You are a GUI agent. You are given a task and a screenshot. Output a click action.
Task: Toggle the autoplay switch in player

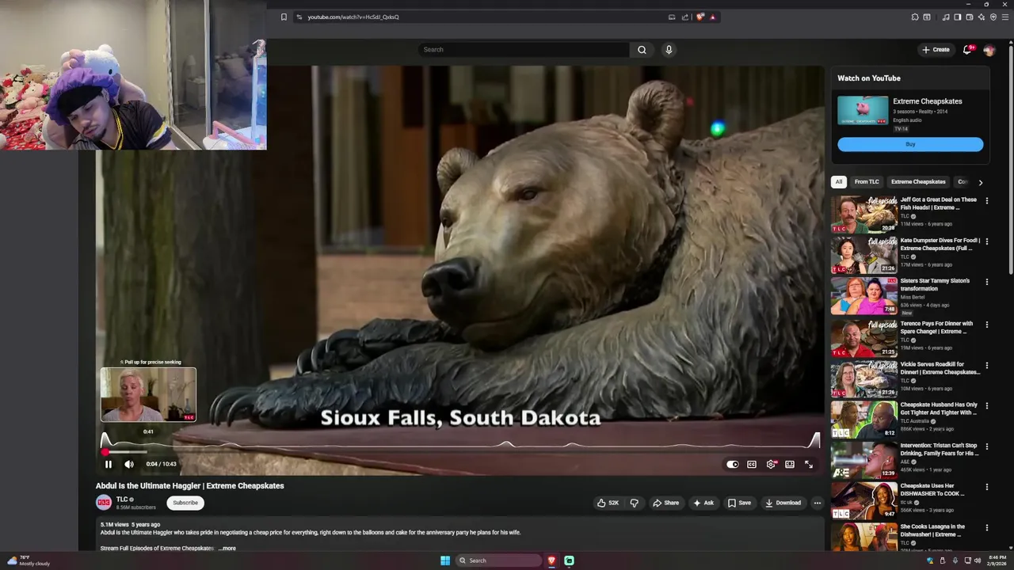[x=733, y=465]
